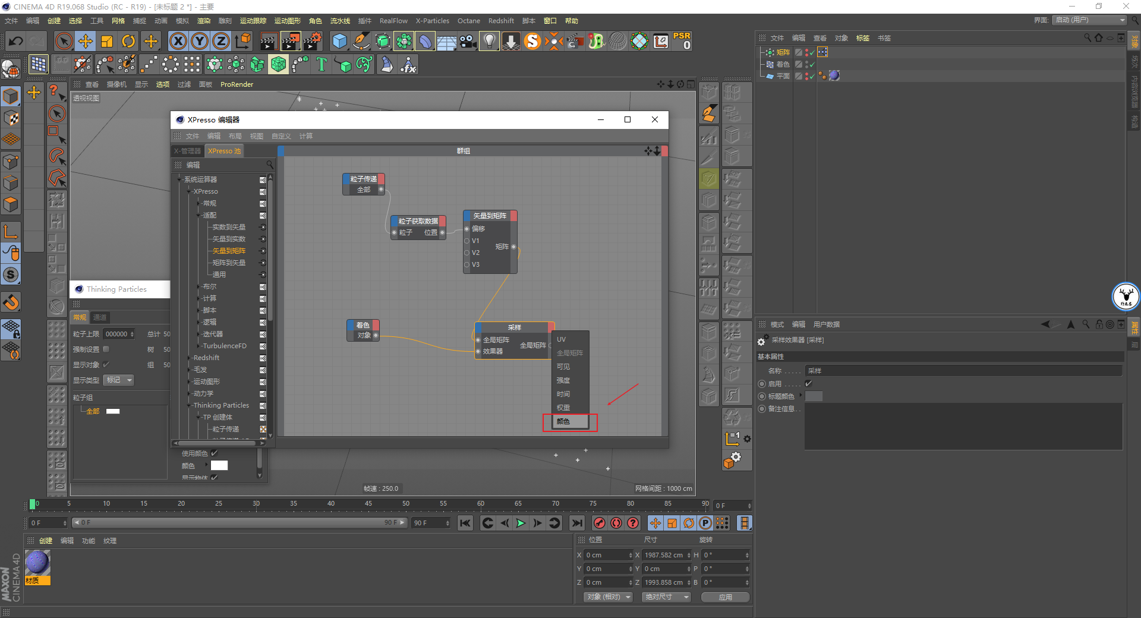Viewport: 1141px width, 618px height.
Task: Toggle 使用颜色 checkbox
Action: pos(215,453)
